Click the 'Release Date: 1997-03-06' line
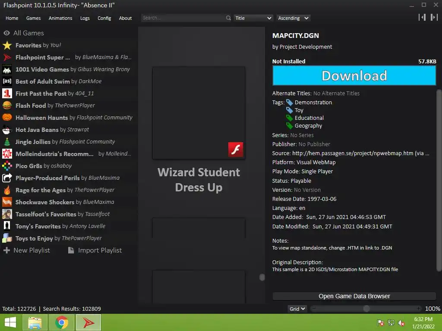This screenshot has width=442, height=331. (304, 199)
